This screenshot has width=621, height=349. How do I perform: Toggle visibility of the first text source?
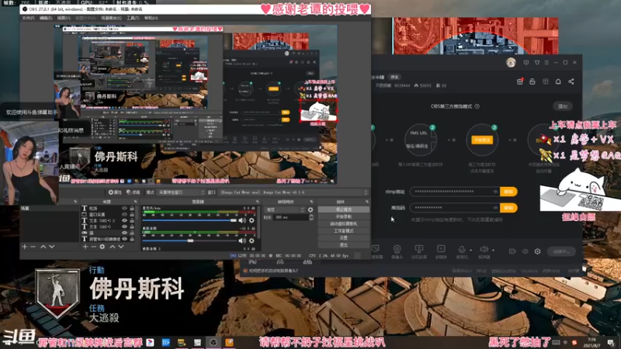click(125, 208)
